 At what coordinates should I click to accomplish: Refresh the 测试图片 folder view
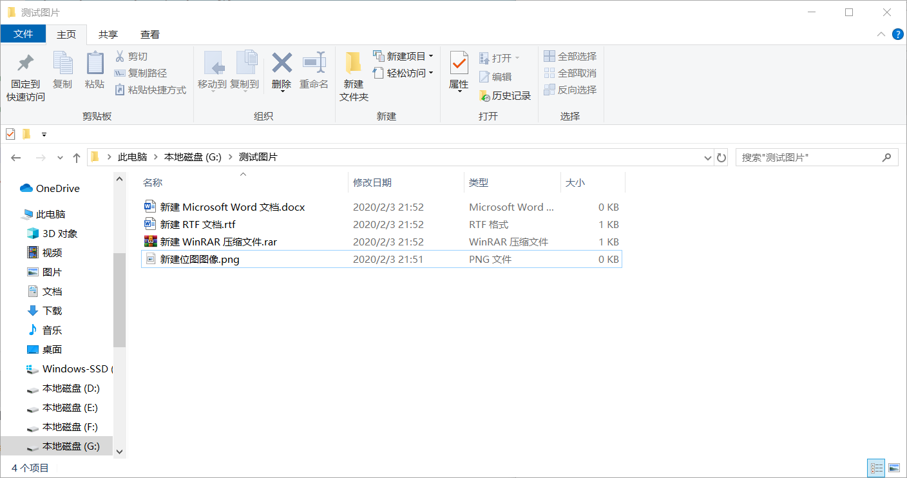coord(721,157)
